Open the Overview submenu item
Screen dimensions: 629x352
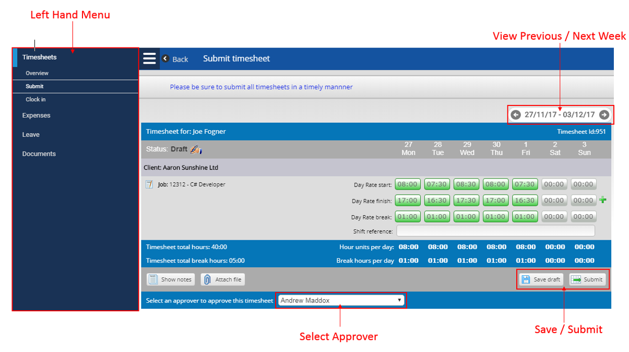pos(37,73)
